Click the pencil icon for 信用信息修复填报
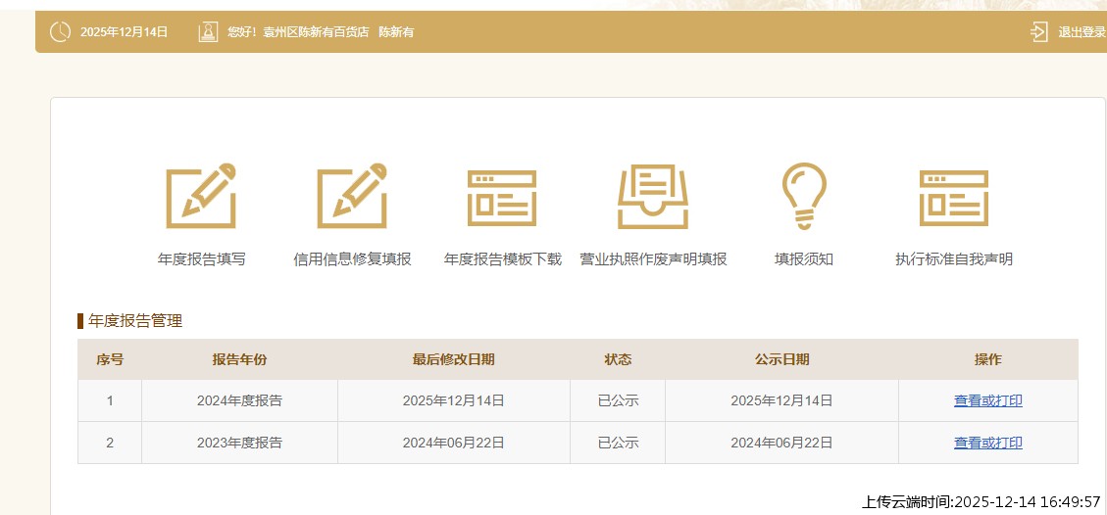The image size is (1107, 515). pyautogui.click(x=352, y=196)
